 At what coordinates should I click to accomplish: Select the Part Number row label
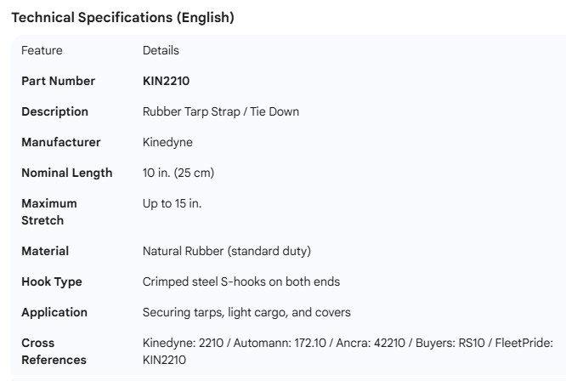pos(58,81)
